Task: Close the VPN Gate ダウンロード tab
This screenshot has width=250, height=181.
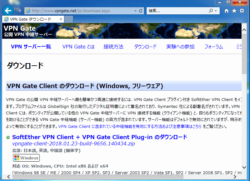Action: point(61,19)
